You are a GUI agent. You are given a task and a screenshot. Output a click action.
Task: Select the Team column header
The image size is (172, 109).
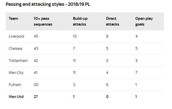click(x=13, y=19)
